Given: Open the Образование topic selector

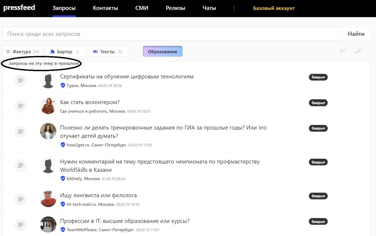Looking at the screenshot, I should (x=162, y=51).
